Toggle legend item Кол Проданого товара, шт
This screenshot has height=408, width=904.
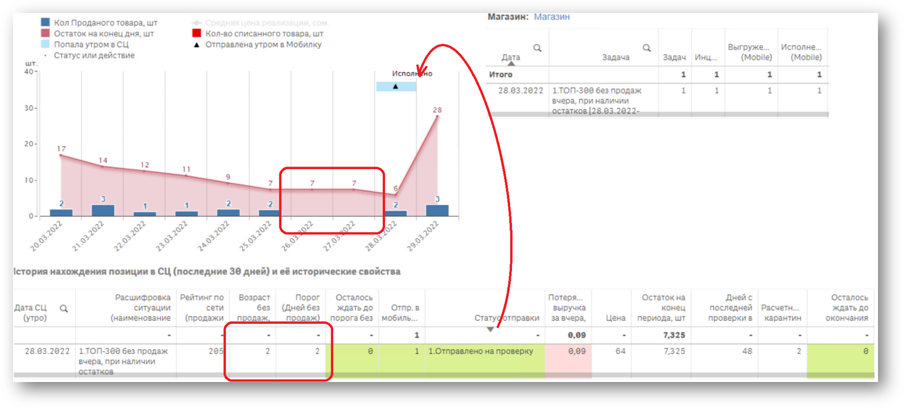[99, 23]
